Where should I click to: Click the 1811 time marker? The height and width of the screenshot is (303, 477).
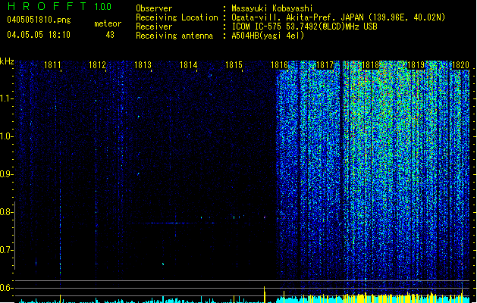tap(52, 65)
